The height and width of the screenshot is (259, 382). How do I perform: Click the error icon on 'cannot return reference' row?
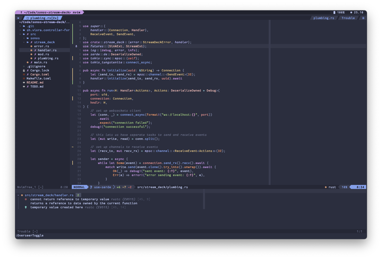tap(26, 199)
